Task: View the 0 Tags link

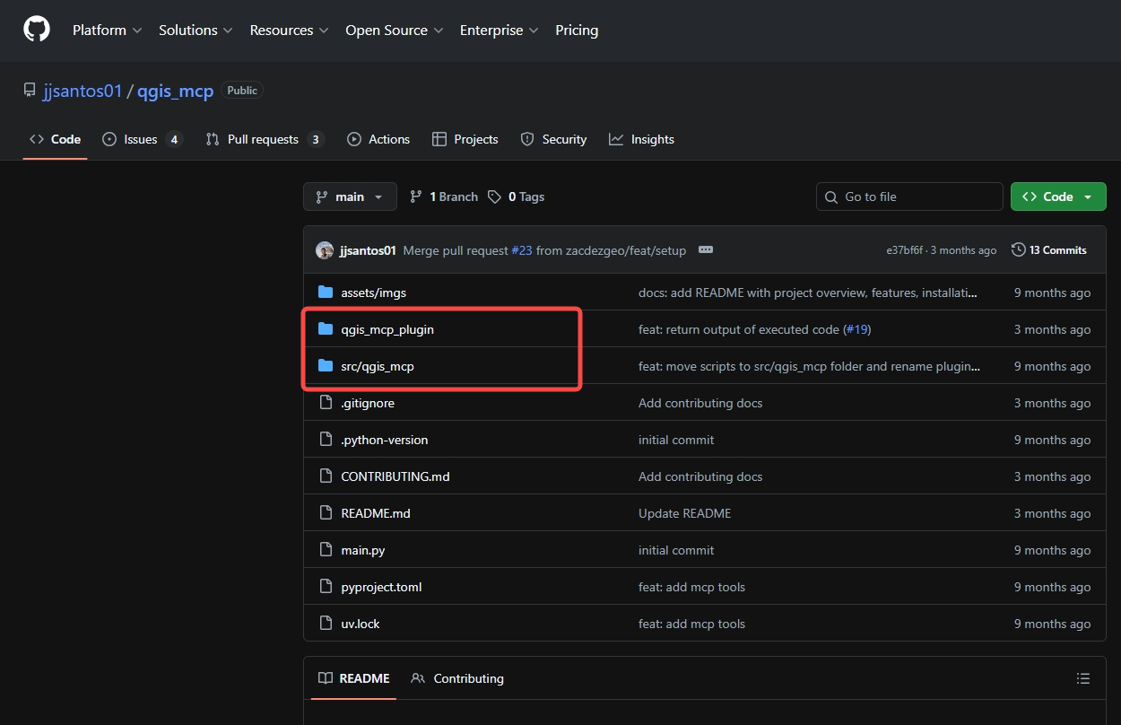Action: tap(517, 197)
